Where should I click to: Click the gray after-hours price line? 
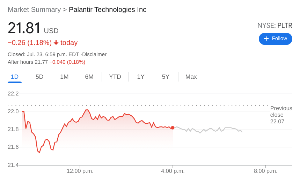[x=210, y=130]
